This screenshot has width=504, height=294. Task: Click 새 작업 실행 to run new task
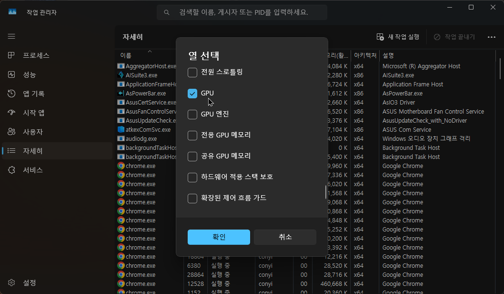coord(398,36)
